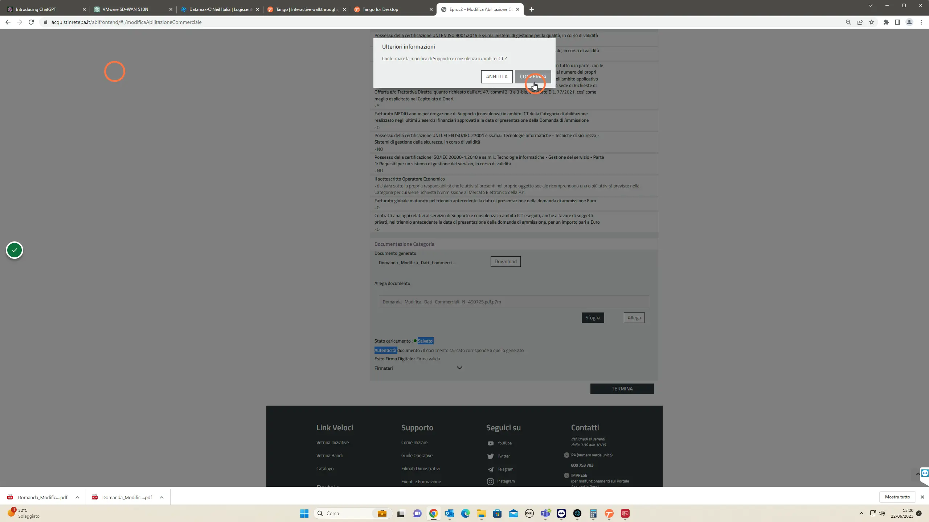Expand the Firmatari section chevron
The width and height of the screenshot is (929, 522).
(x=459, y=368)
